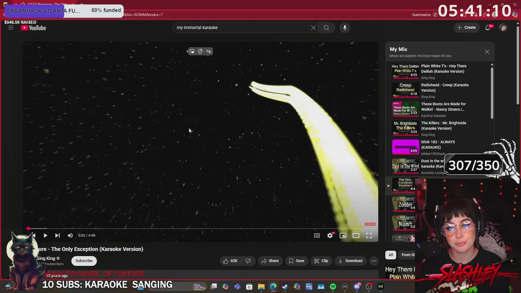Clear the search box with X

point(313,28)
